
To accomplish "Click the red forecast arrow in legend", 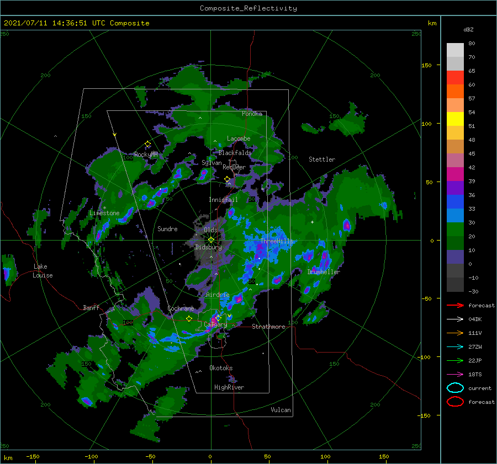I will [455, 305].
